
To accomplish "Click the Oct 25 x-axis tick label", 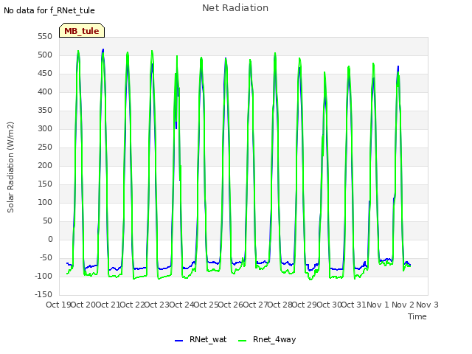I will pos(206,305).
